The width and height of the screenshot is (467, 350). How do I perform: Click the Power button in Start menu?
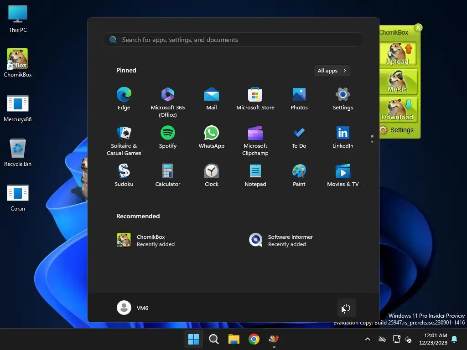pyautogui.click(x=346, y=308)
